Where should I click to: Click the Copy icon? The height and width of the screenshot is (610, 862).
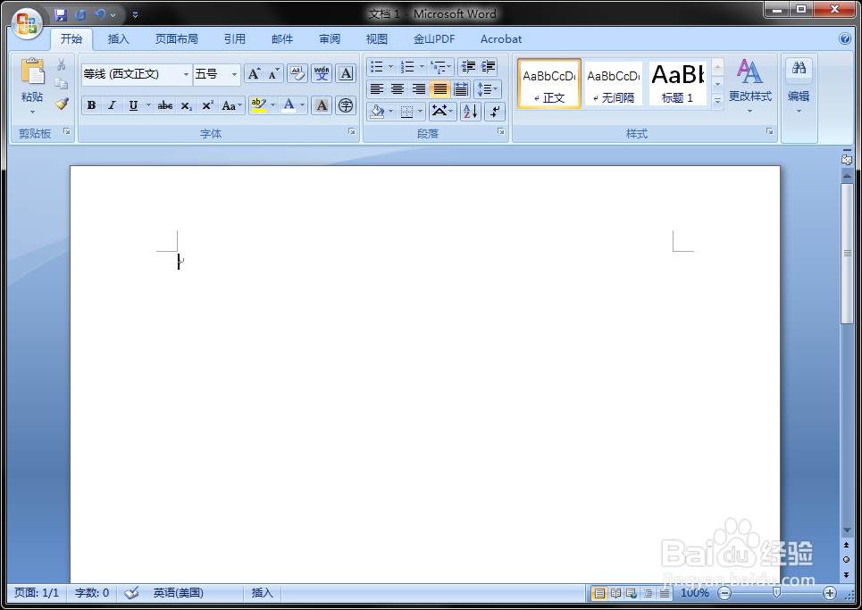click(x=61, y=84)
